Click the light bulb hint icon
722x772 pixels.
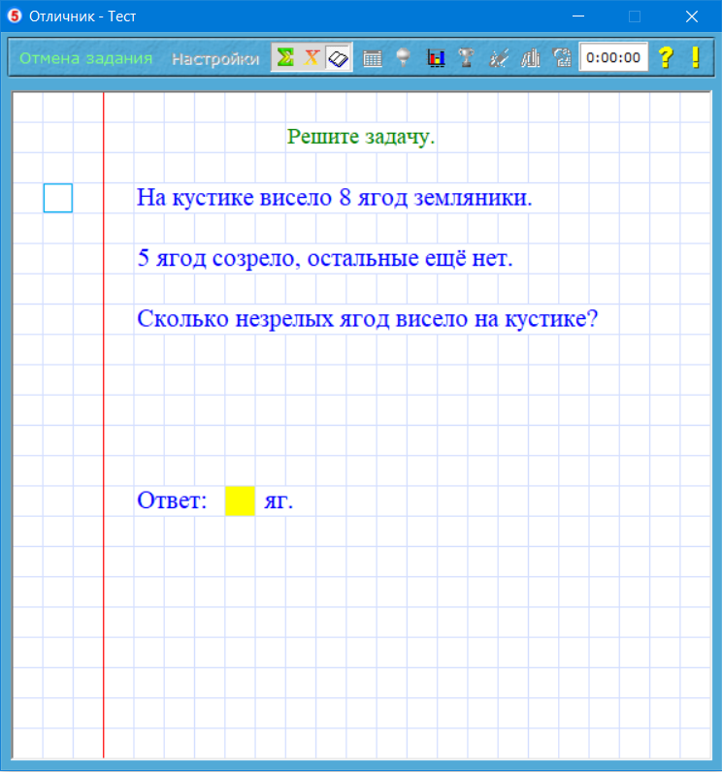pos(403,58)
